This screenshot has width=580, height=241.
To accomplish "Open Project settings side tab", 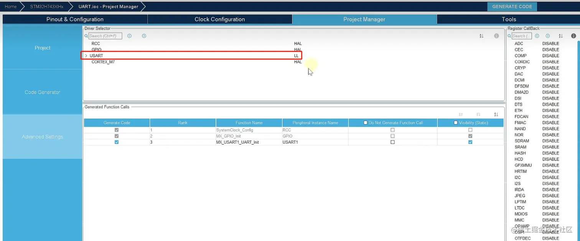I will [42, 48].
